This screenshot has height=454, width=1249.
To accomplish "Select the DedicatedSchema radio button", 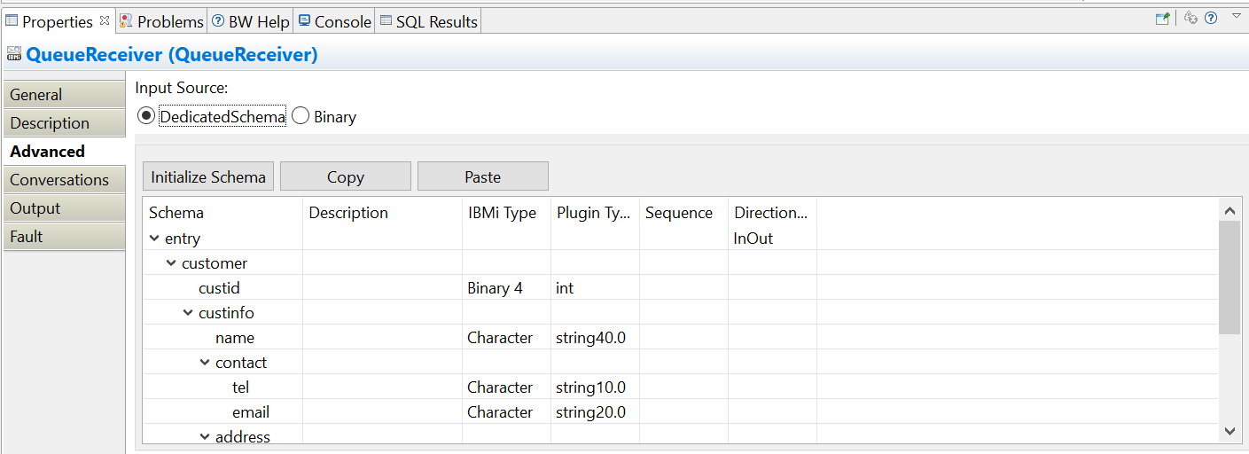I will pos(146,116).
